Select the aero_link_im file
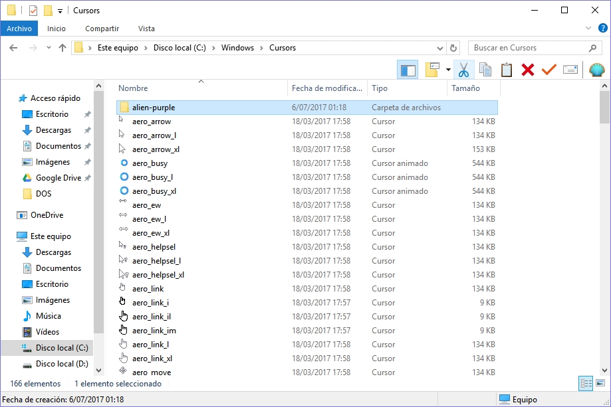This screenshot has width=611, height=407. [x=307, y=331]
